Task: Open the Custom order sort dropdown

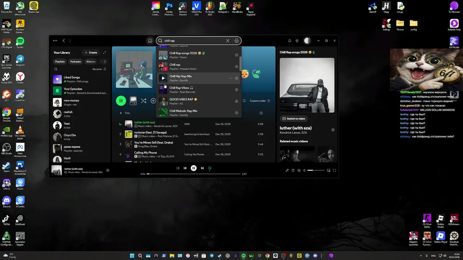Action: coord(260,101)
